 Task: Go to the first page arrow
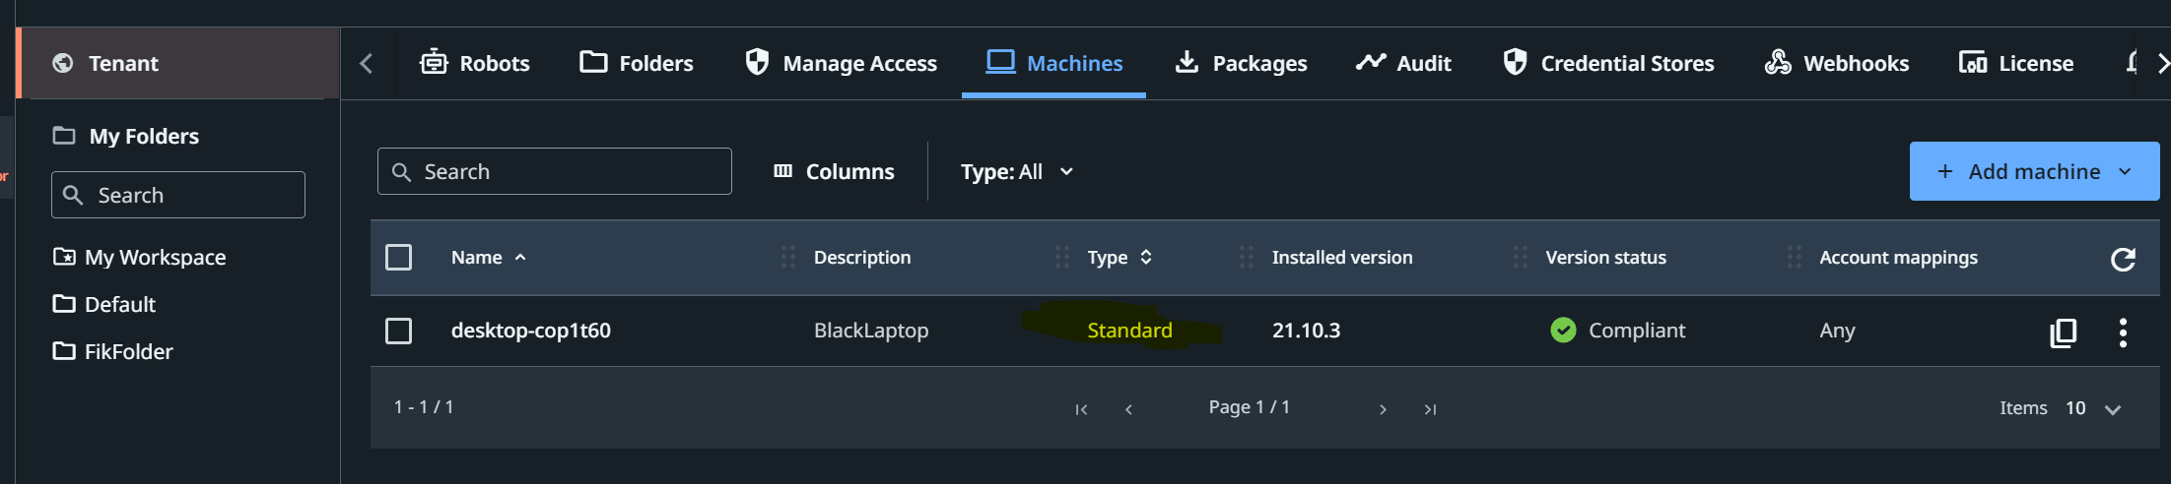click(x=1081, y=409)
